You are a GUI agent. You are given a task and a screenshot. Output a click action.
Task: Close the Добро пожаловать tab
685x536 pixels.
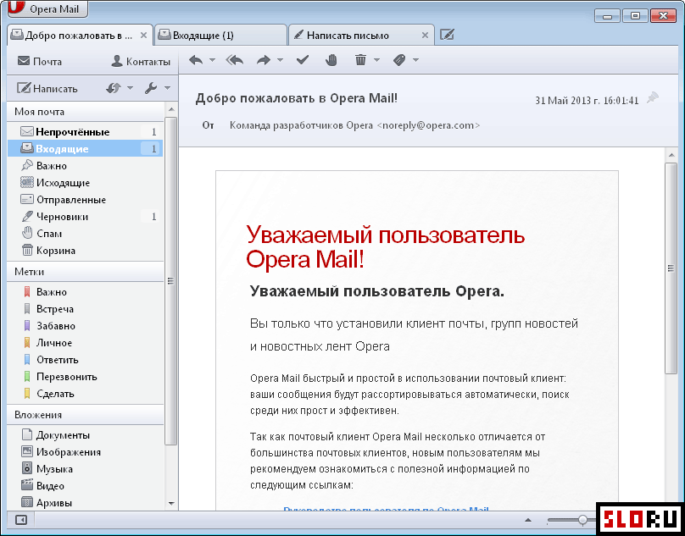coord(143,36)
